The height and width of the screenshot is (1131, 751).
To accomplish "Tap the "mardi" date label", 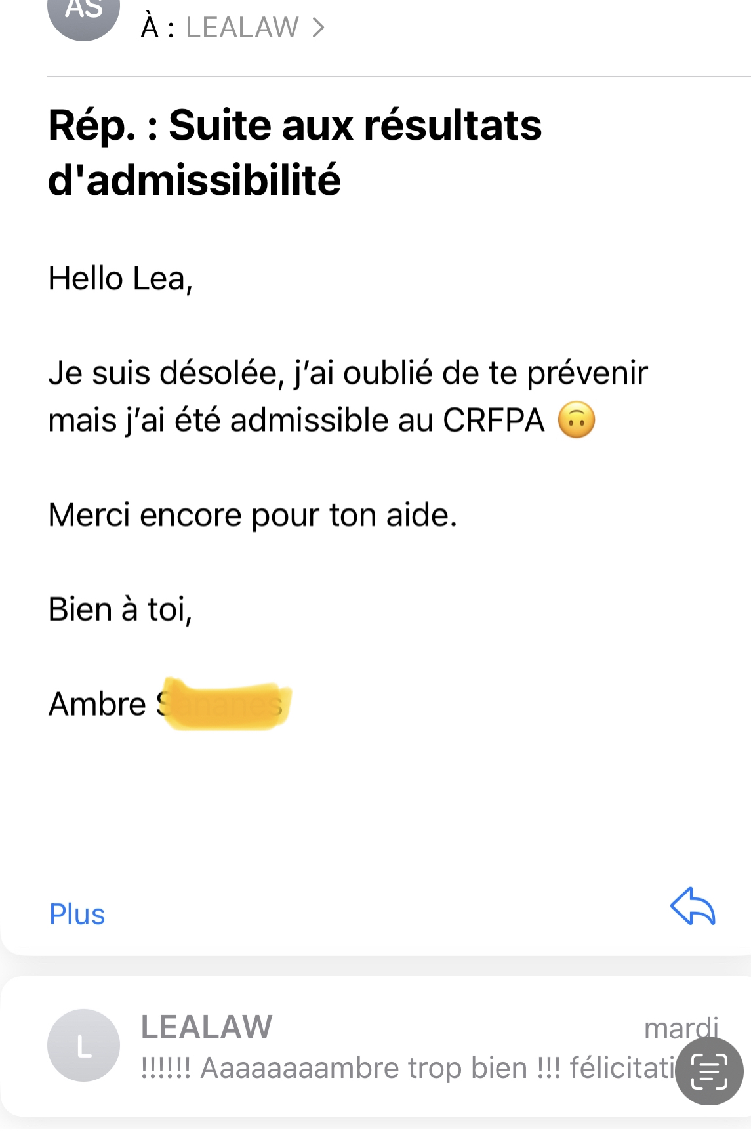I will click(x=681, y=1028).
